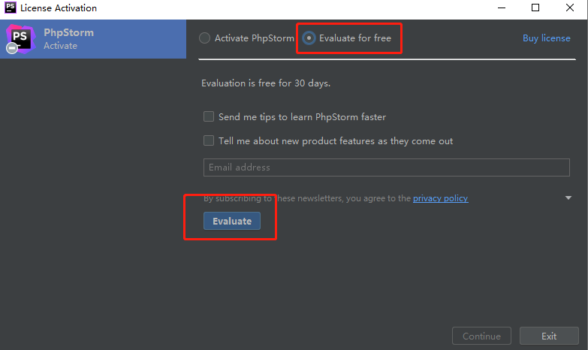Minimize the License Activation window
The height and width of the screenshot is (350, 588).
[x=500, y=8]
